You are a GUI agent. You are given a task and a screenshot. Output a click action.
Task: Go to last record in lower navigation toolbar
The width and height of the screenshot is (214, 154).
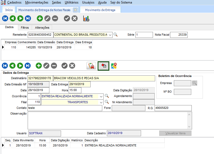coord(28,66)
